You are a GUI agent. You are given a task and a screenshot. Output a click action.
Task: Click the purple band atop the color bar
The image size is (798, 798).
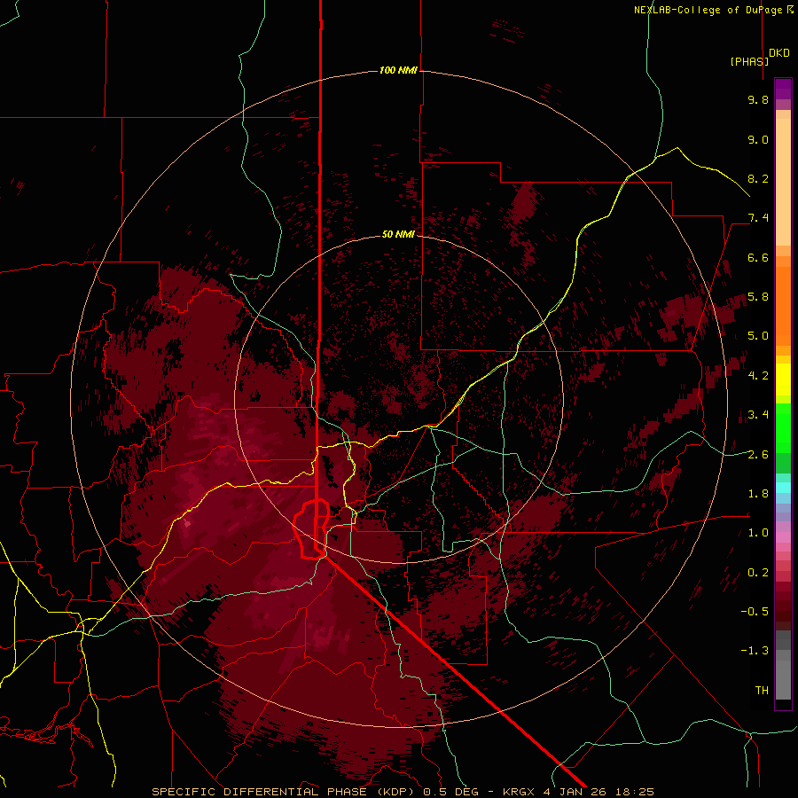click(x=783, y=90)
